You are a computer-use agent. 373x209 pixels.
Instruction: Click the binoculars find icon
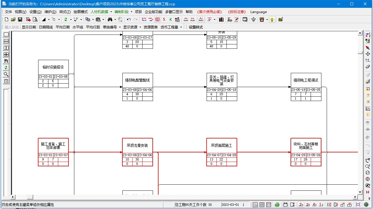(x=110, y=19)
